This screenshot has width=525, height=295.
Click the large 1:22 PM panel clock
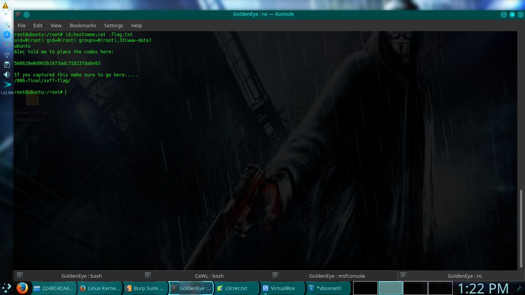click(x=483, y=288)
